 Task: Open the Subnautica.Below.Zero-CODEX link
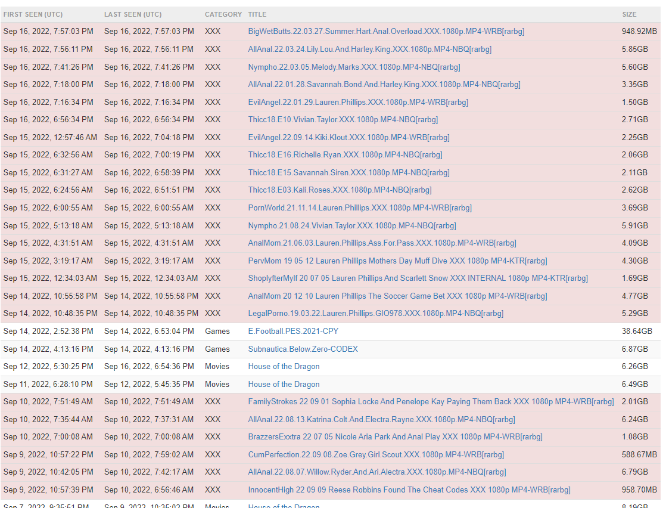coord(303,349)
